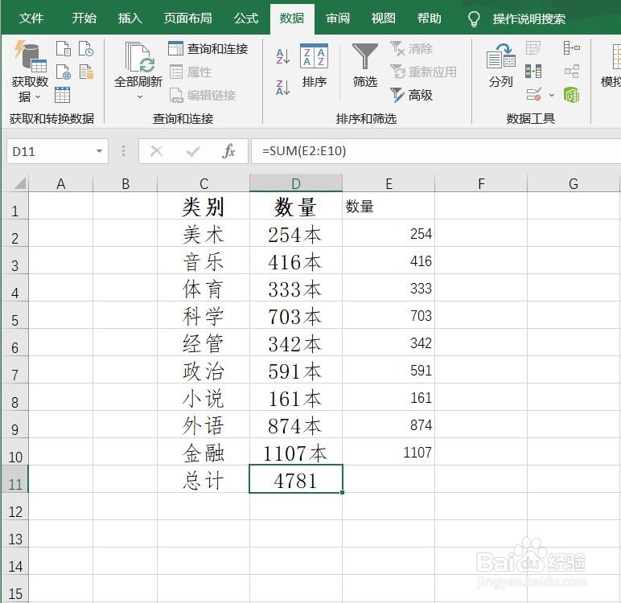Image resolution: width=621 pixels, height=603 pixels.
Task: Click the lightbulb Tell Me icon
Action: point(474,18)
